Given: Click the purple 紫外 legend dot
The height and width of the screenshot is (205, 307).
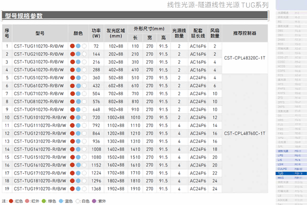Looking at the screenshot, I should 94,201.
